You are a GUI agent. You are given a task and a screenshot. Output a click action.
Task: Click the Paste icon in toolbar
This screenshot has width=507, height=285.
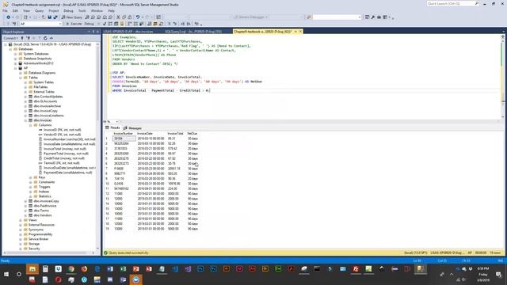pos(130,17)
